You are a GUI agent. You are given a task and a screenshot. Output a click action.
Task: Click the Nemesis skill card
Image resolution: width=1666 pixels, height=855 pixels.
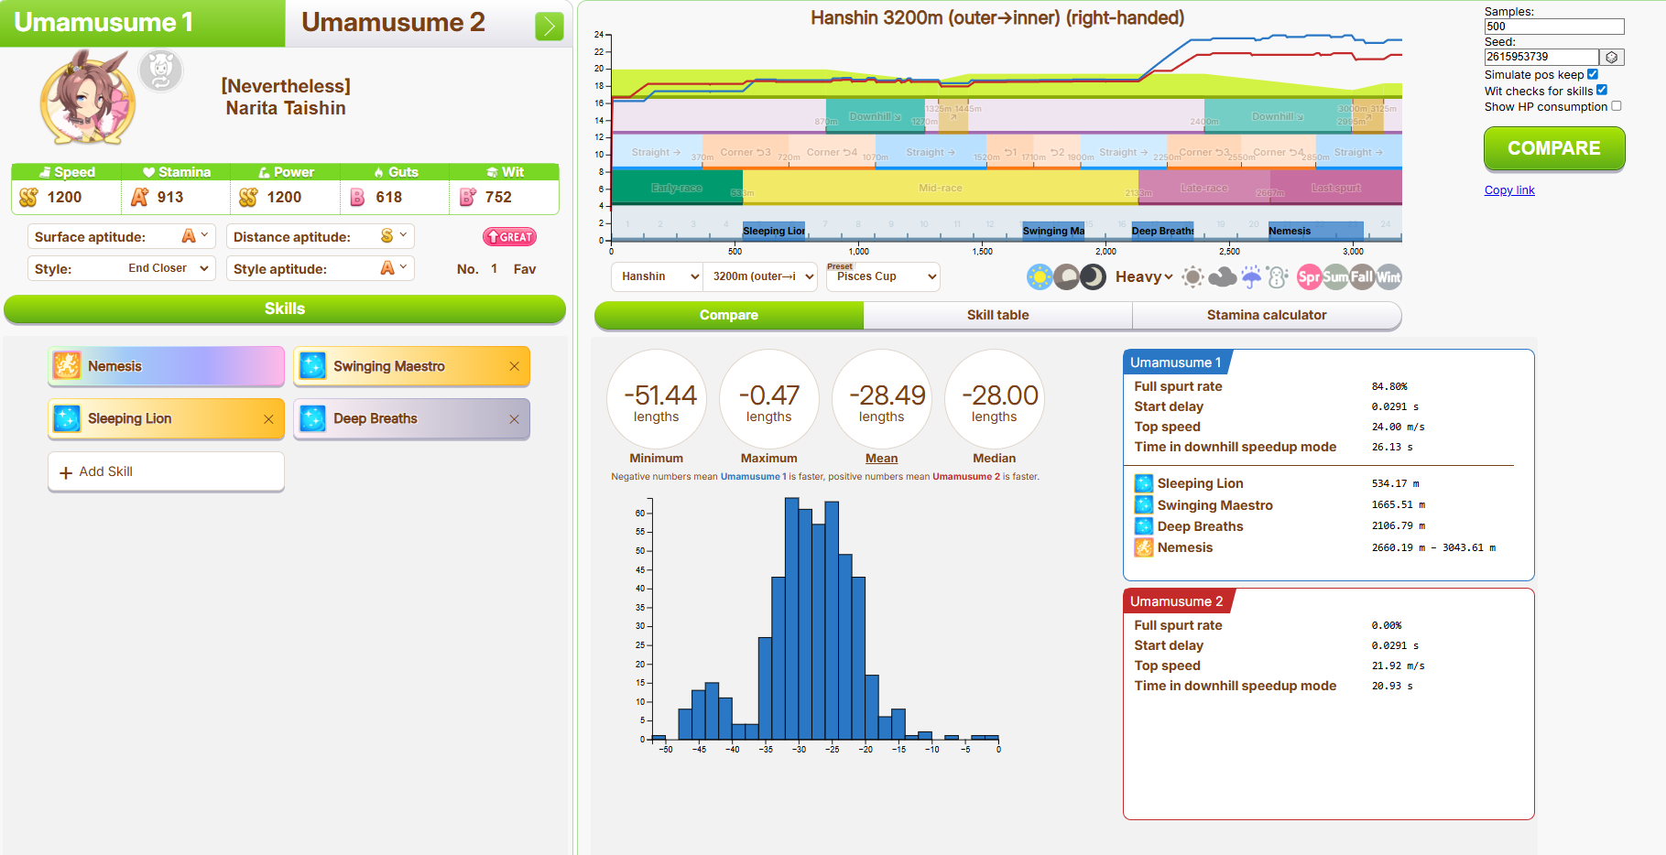pos(166,366)
